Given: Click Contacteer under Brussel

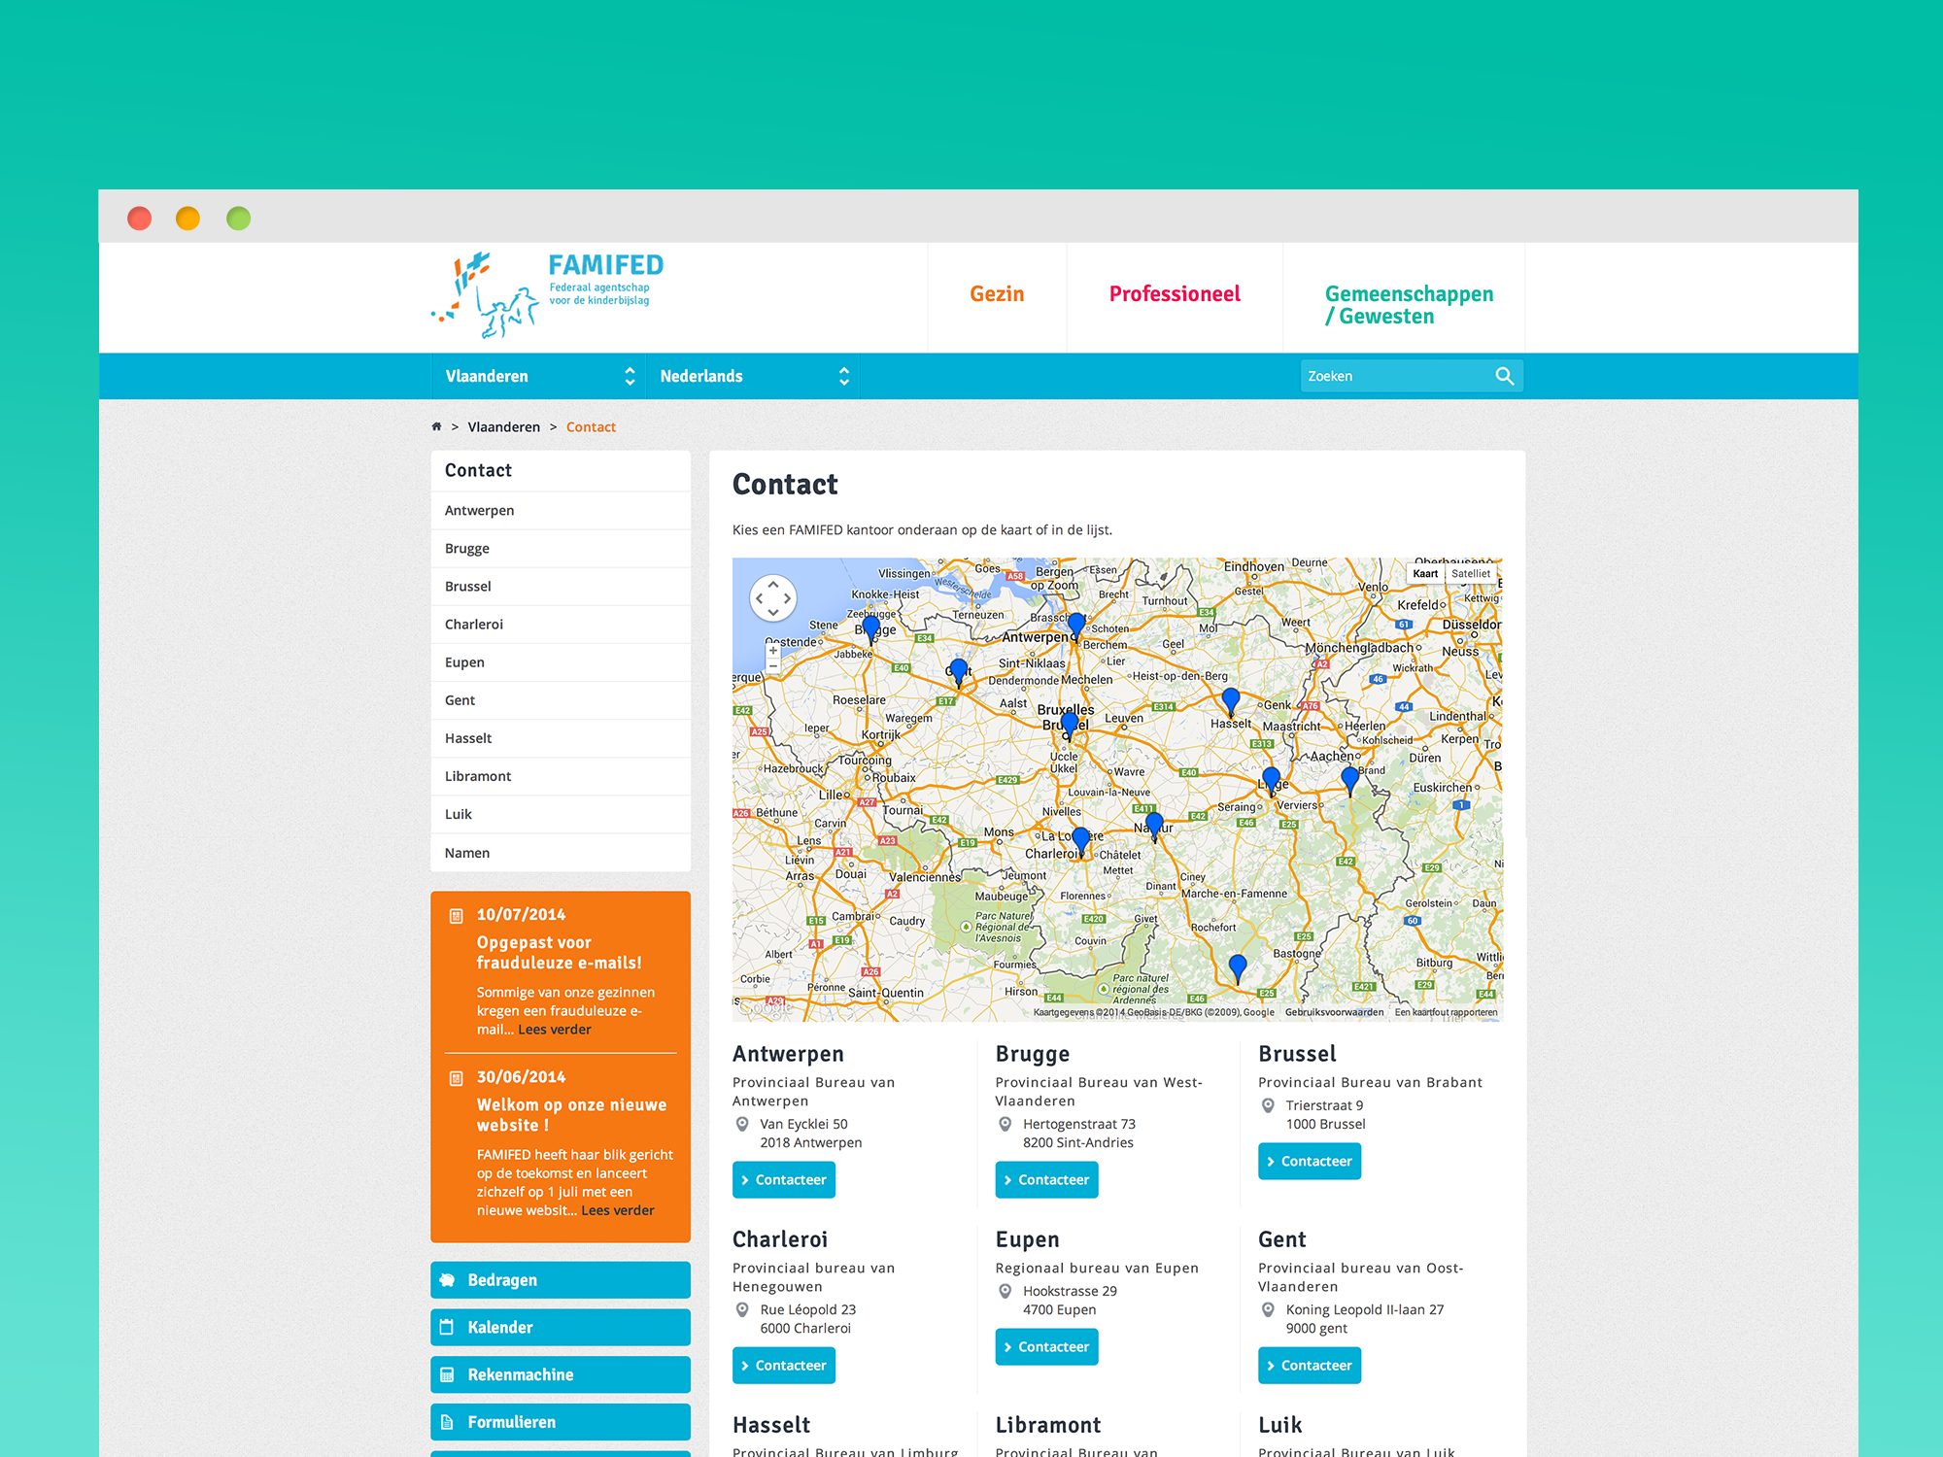Looking at the screenshot, I should 1310,1162.
